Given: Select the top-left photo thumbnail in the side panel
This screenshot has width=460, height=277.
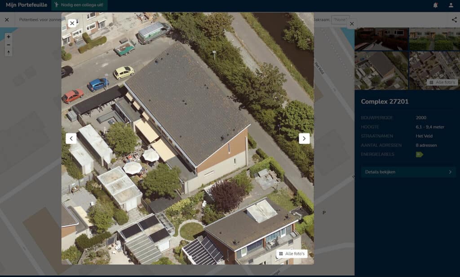Looking at the screenshot, I should [x=381, y=39].
